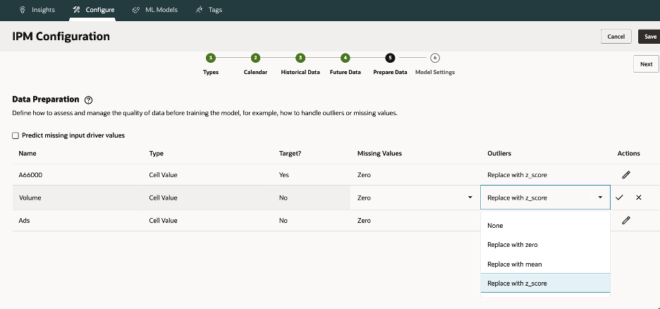Switch to the ML Models tab
This screenshot has width=660, height=309.
pyautogui.click(x=155, y=10)
